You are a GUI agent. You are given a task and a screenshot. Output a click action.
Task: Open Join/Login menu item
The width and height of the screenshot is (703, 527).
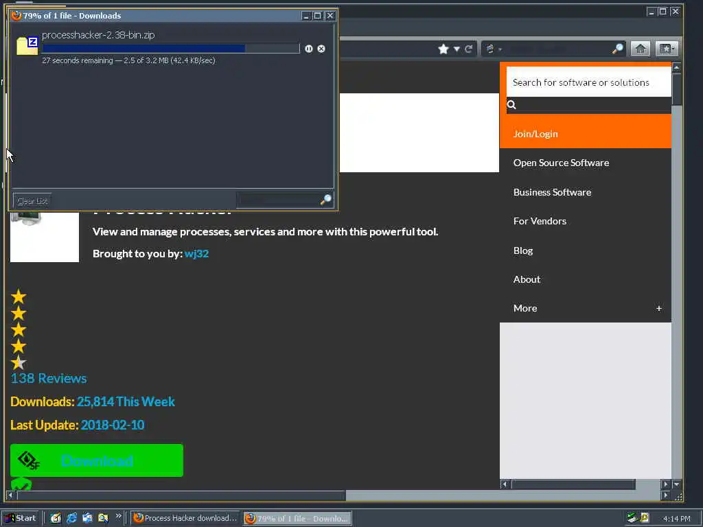[586, 134]
